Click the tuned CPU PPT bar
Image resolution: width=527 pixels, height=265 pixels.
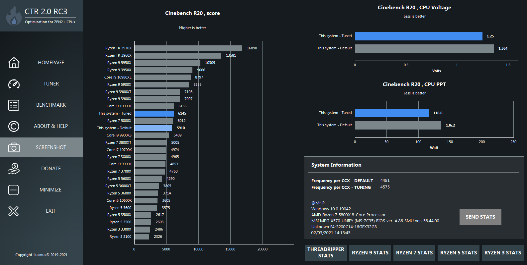click(392, 113)
